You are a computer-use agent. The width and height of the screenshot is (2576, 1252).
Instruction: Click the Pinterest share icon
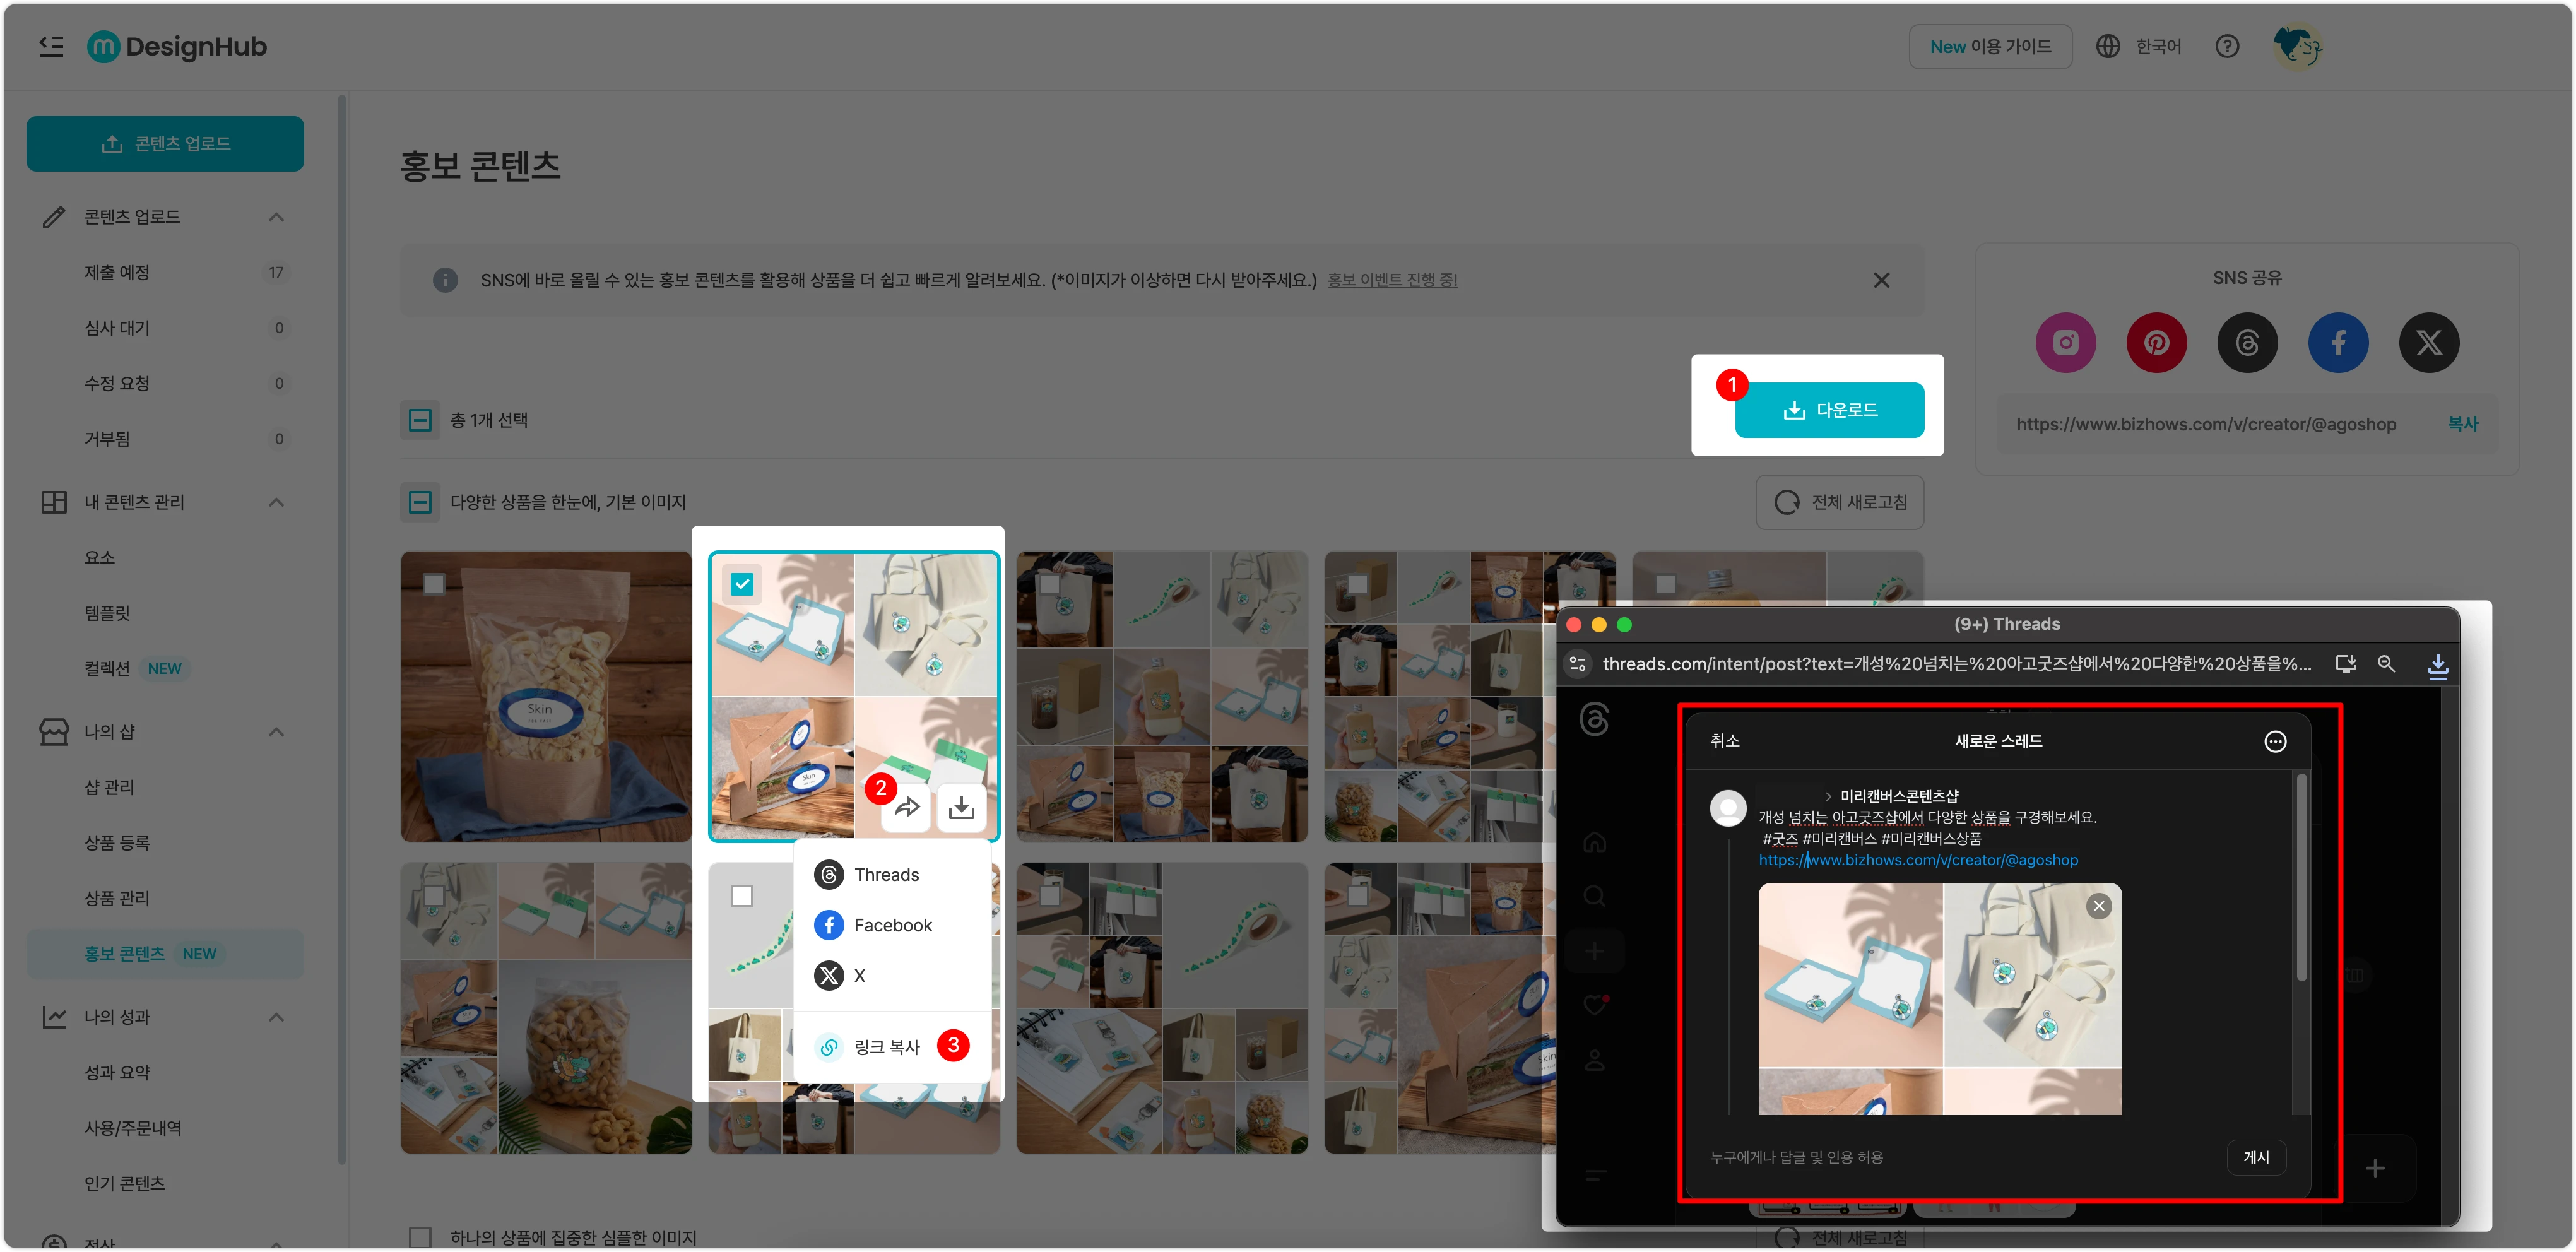pos(2156,343)
